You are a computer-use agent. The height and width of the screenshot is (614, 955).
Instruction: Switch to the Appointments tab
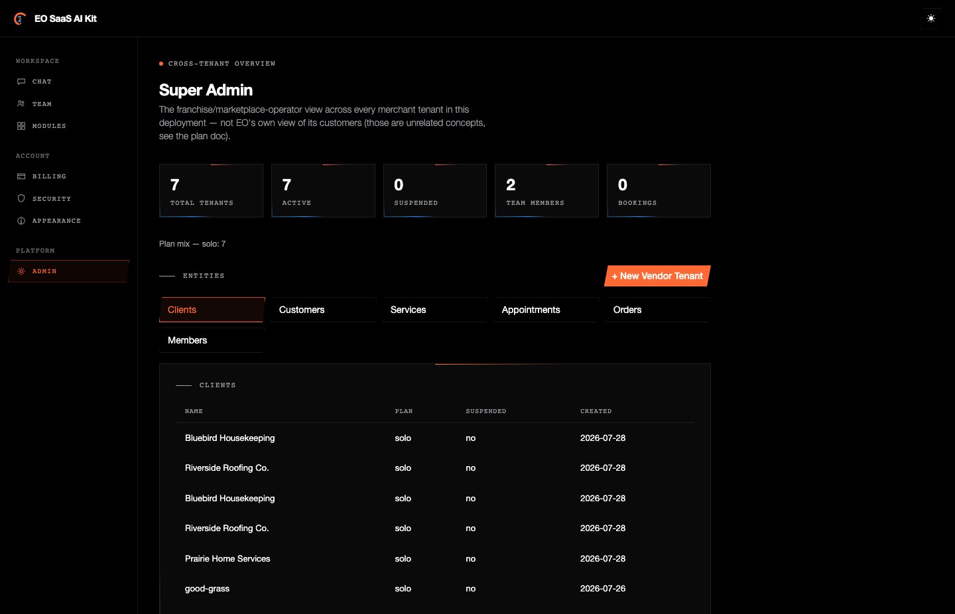click(x=546, y=310)
